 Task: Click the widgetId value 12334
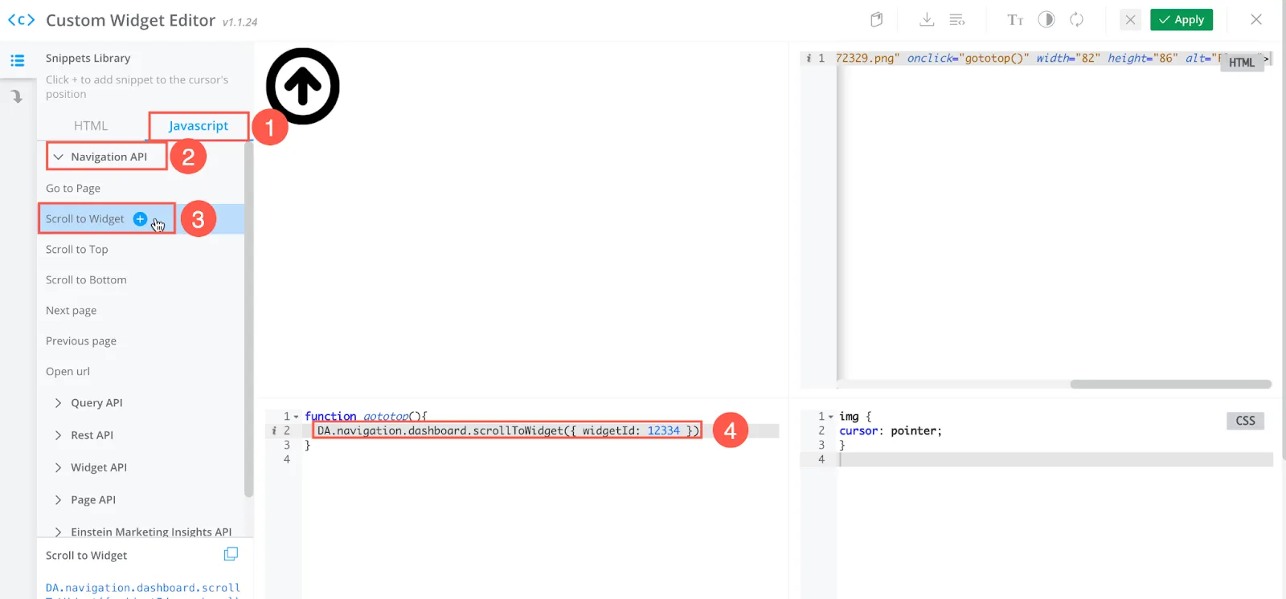tap(663, 430)
